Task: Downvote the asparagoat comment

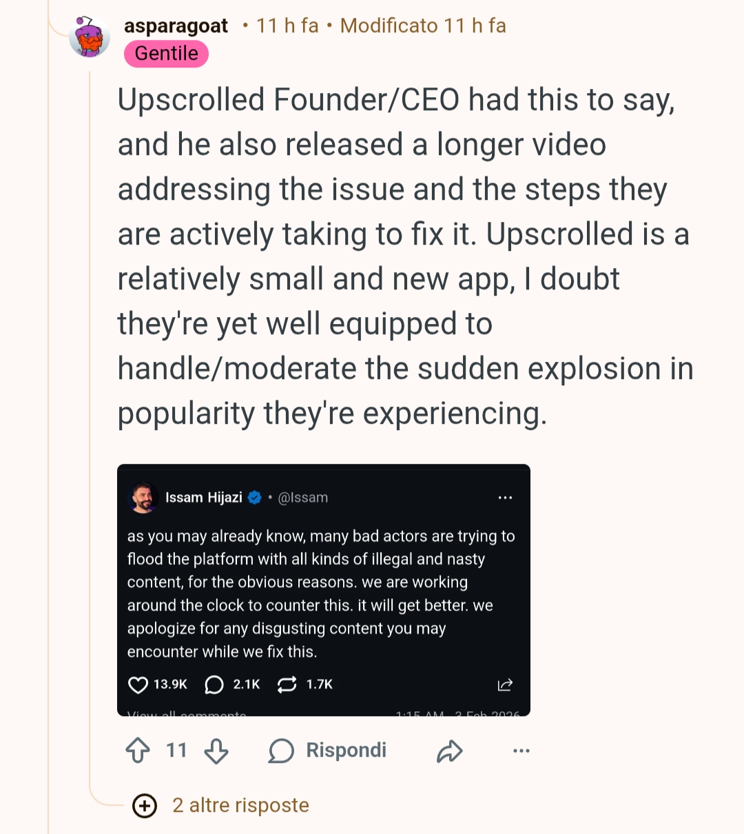Action: 216,751
